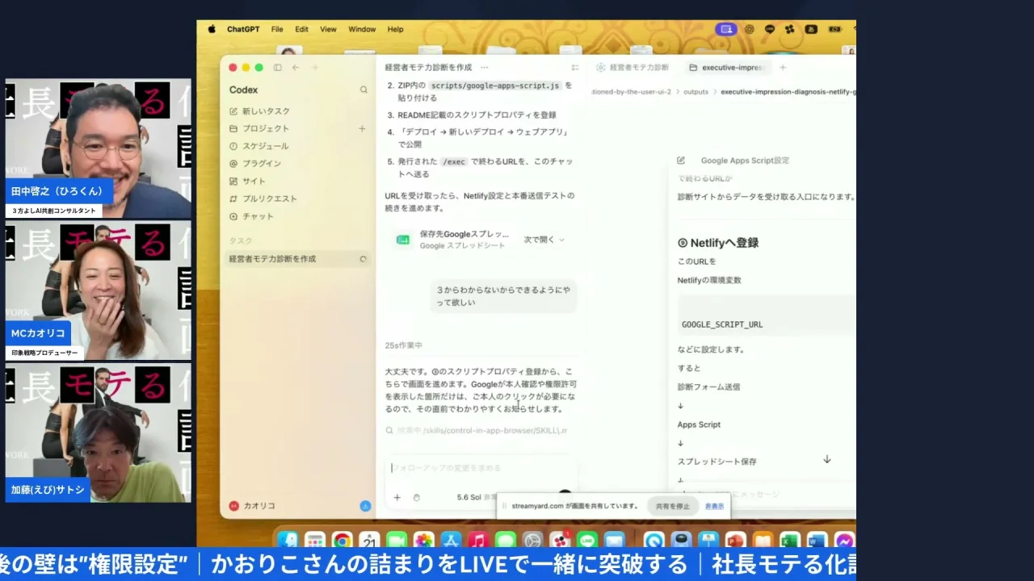
Task: Open the three-dot menu beside the task title
Action: pos(484,68)
